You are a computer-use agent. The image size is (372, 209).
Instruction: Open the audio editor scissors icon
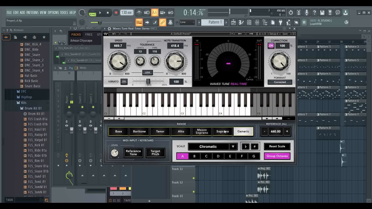(298, 12)
